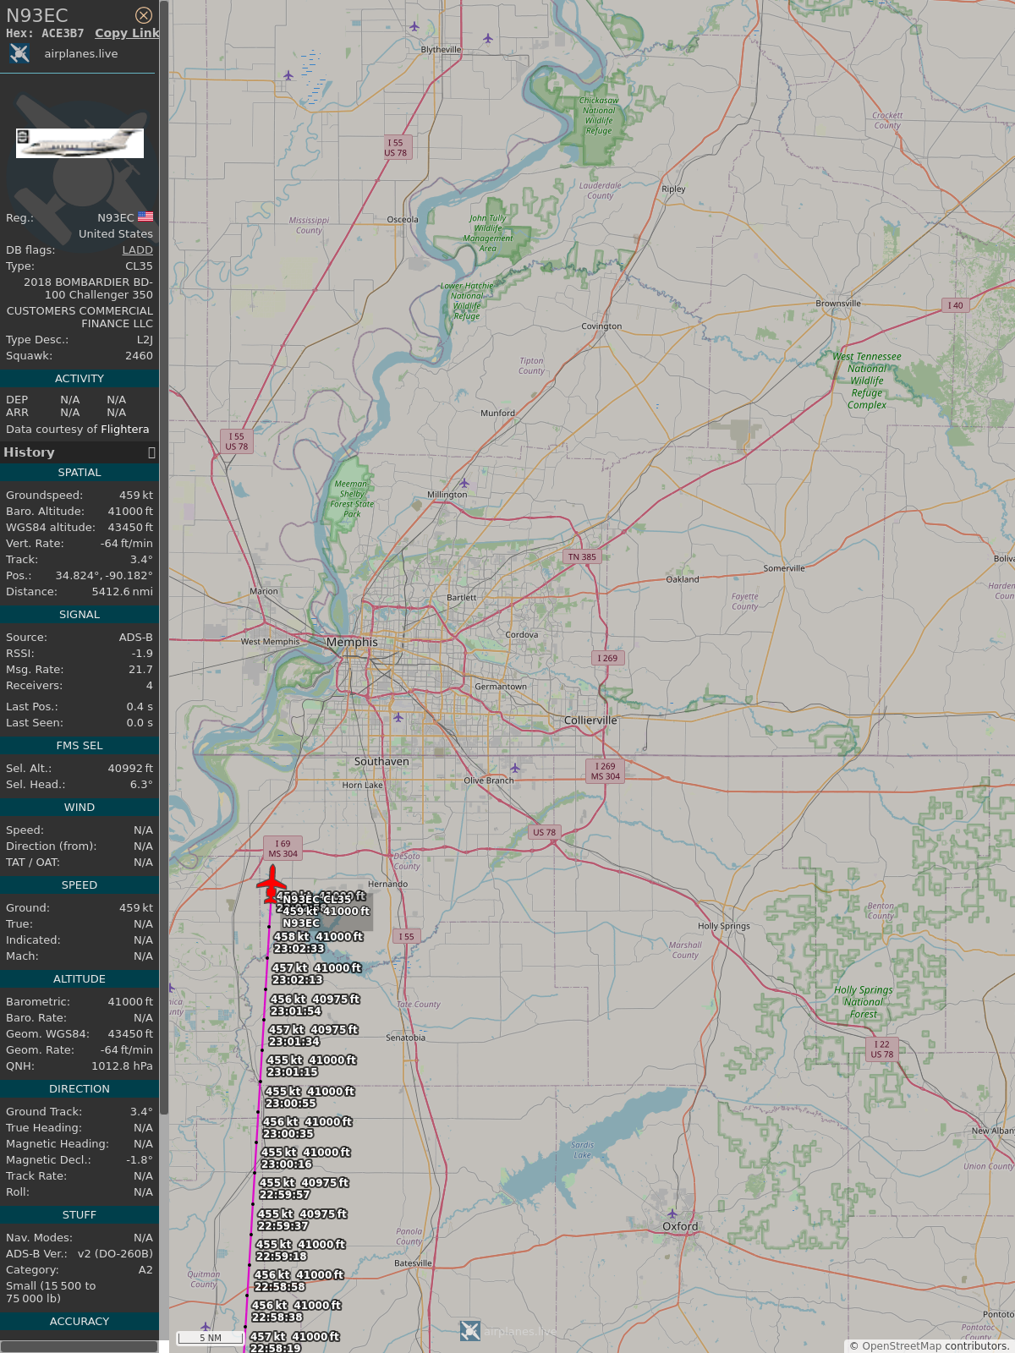This screenshot has width=1015, height=1353.
Task: Select the red N93EC aircraft marker on map
Action: click(x=272, y=884)
